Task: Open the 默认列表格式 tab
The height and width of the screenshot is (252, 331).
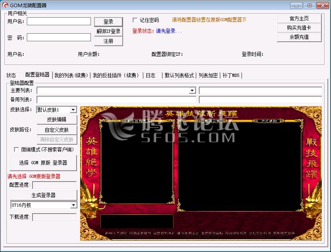Action: pos(179,75)
